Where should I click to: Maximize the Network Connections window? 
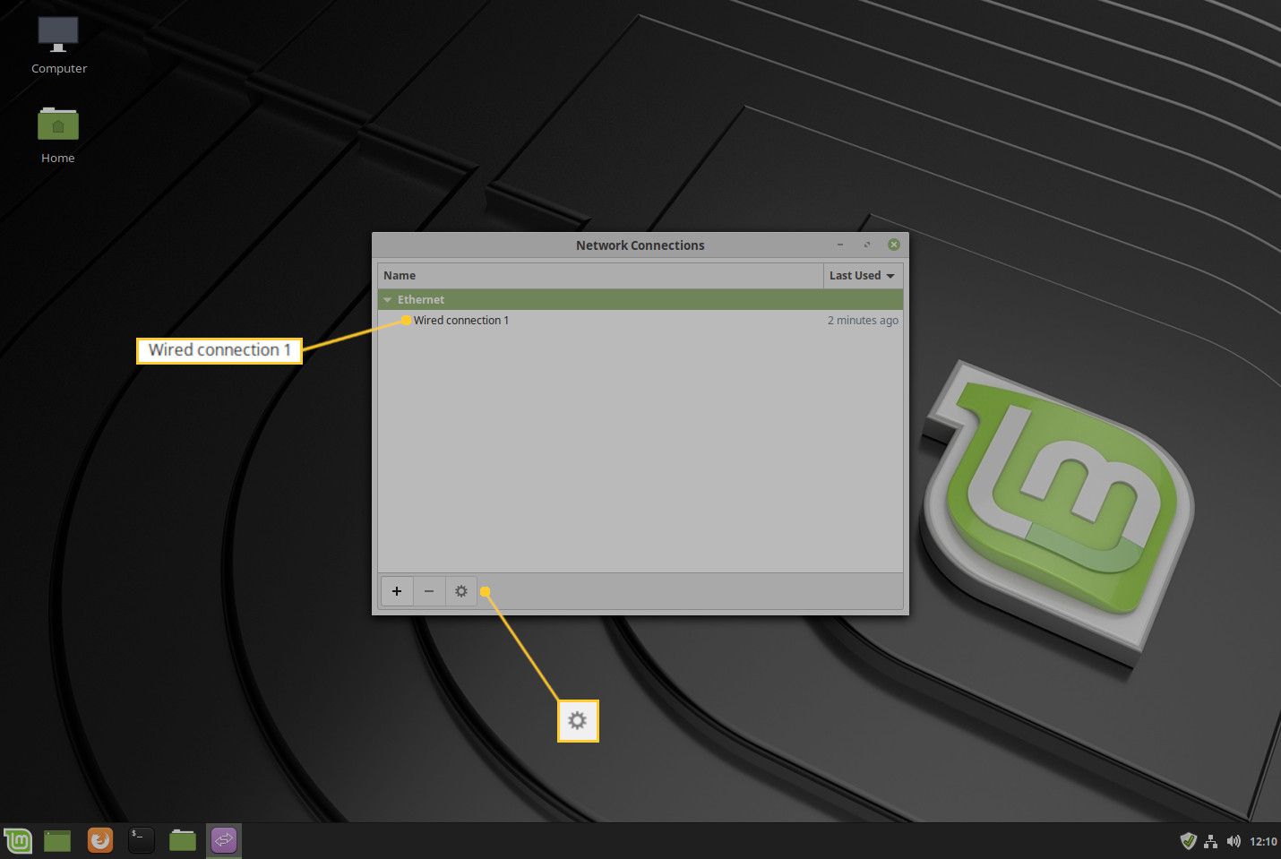(x=867, y=245)
